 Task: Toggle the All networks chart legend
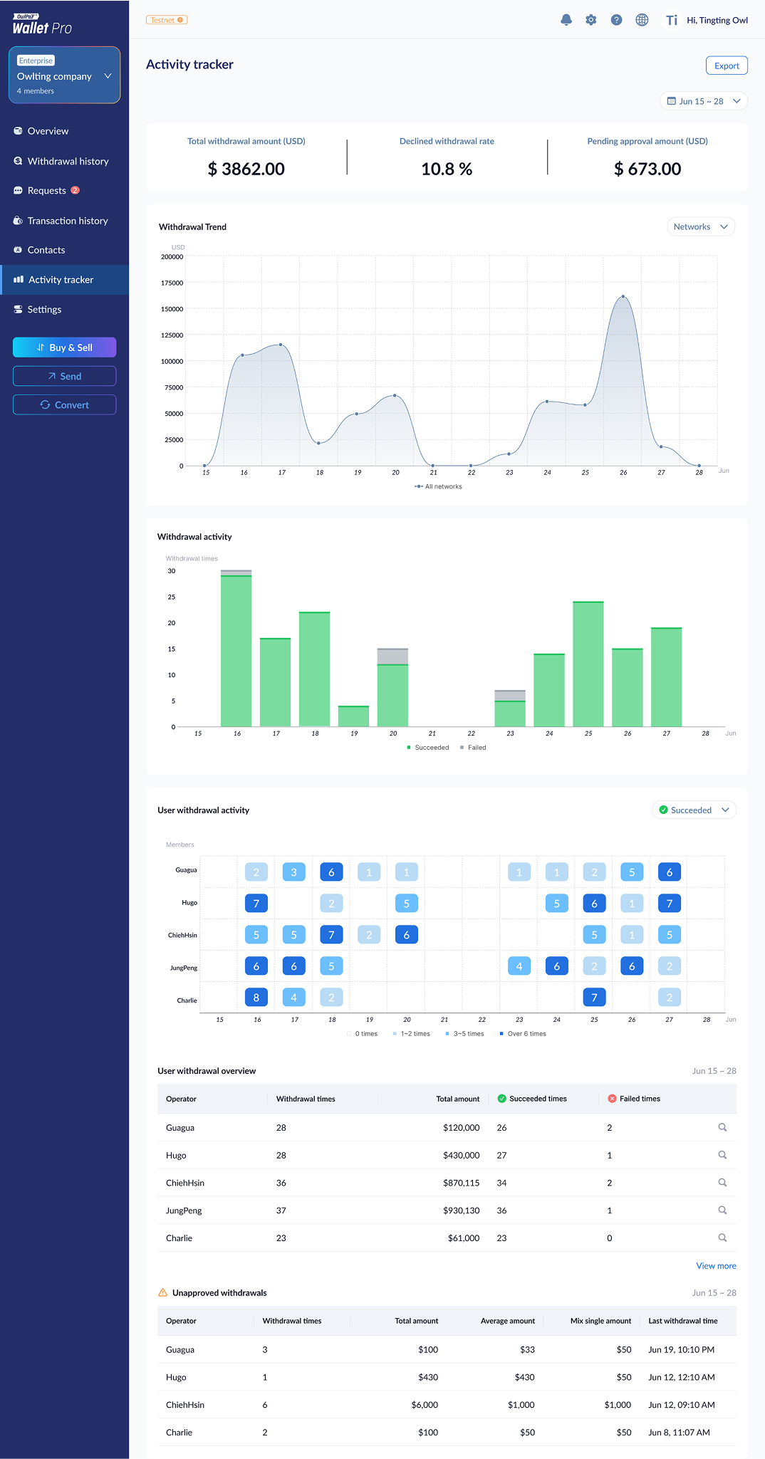(x=438, y=486)
